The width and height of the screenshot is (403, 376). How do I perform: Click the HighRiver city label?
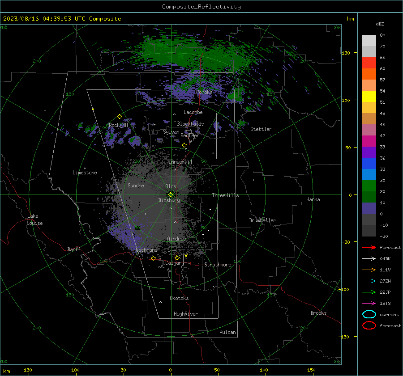[x=186, y=314]
